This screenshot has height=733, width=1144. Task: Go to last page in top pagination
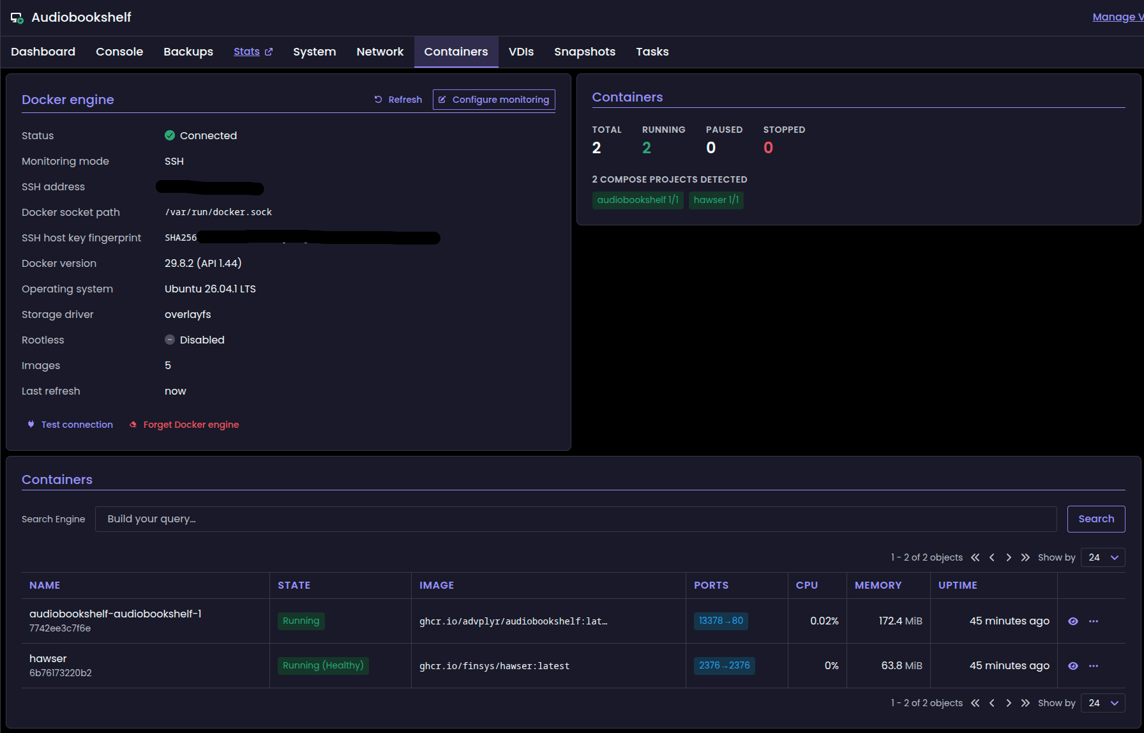[1025, 557]
